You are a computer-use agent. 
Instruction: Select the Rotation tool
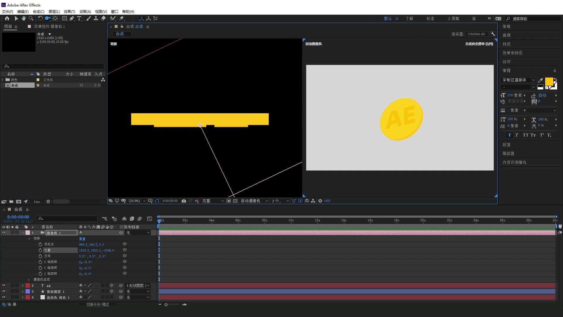[x=40, y=18]
